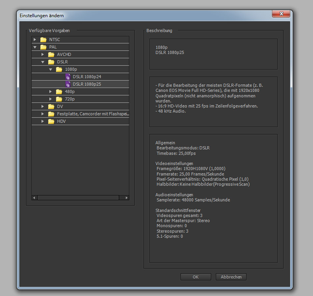Click the DSLR 1080p24 preset file icon
This screenshot has height=296, width=313.
(68, 77)
